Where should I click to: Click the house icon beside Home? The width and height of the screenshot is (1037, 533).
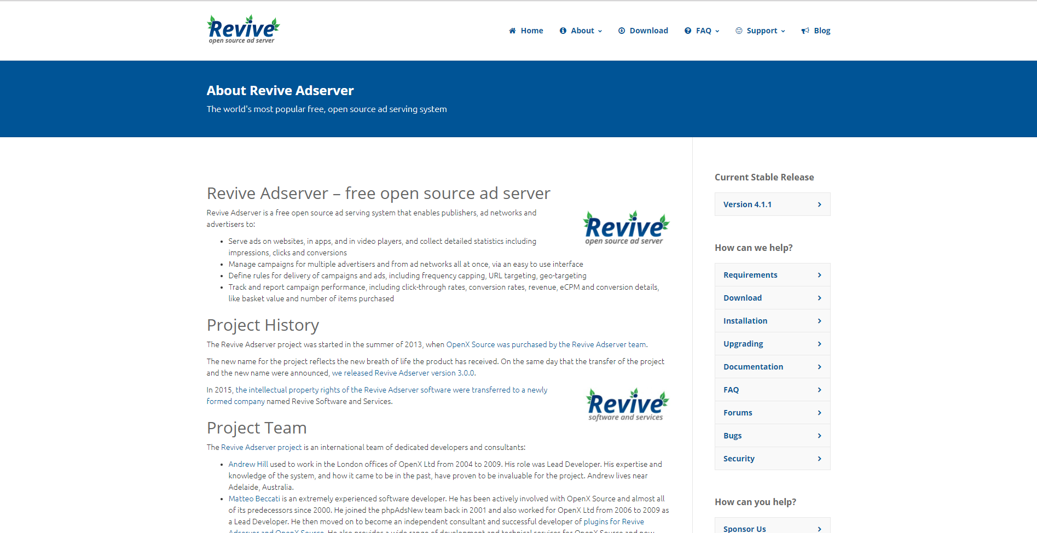(x=512, y=31)
